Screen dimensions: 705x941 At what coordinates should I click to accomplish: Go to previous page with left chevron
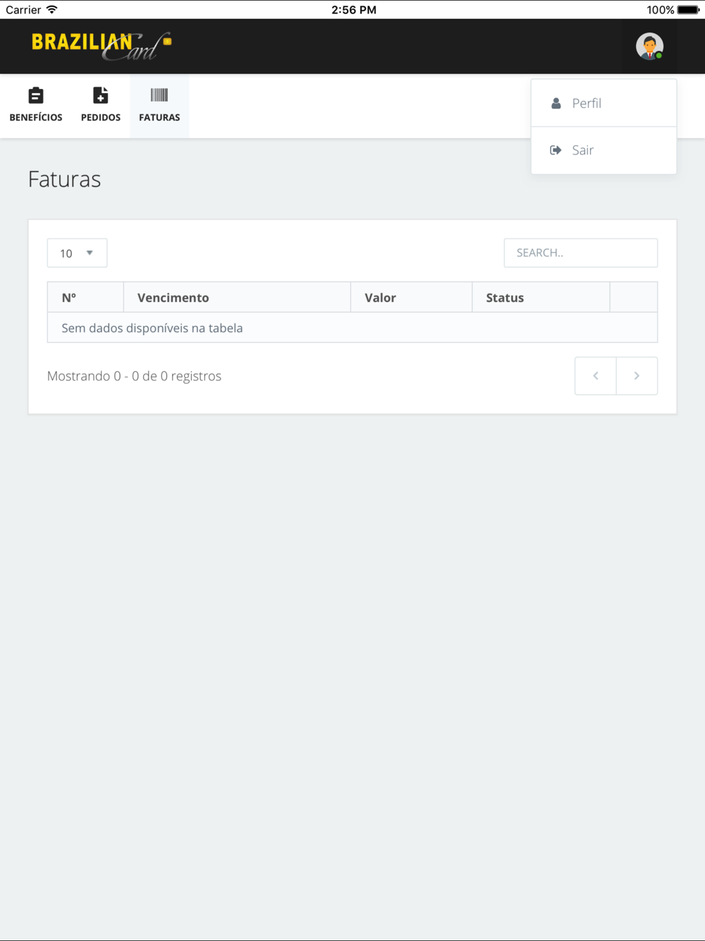click(x=596, y=376)
